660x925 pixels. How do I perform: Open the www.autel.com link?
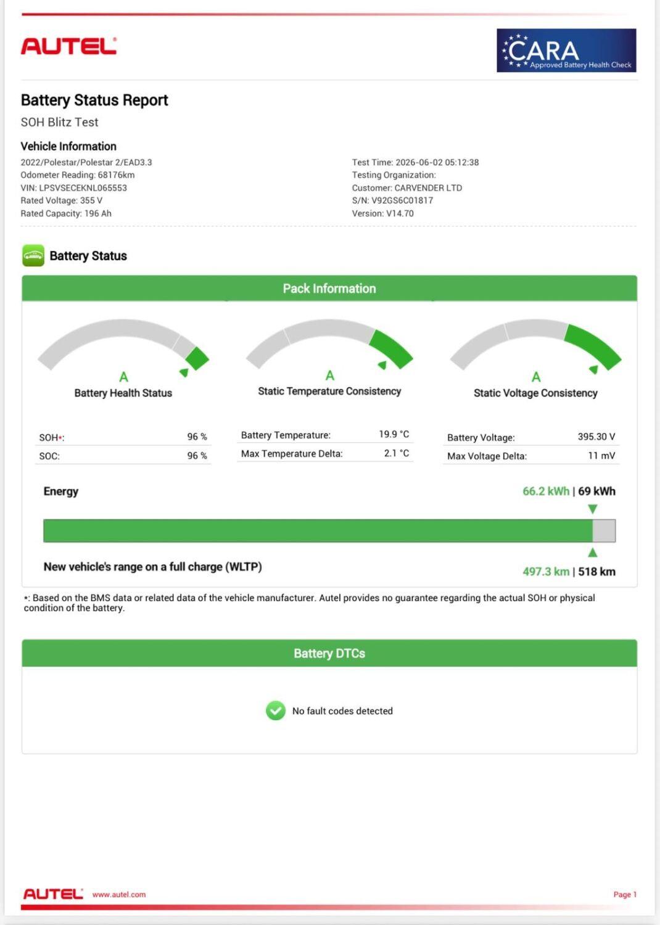(119, 894)
